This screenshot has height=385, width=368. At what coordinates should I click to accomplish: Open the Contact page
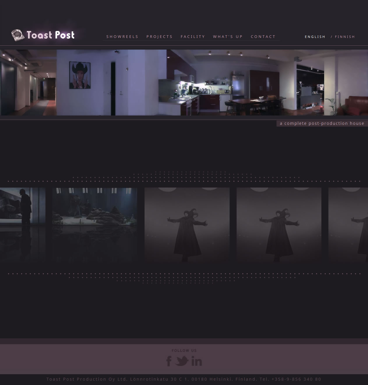pyautogui.click(x=263, y=37)
